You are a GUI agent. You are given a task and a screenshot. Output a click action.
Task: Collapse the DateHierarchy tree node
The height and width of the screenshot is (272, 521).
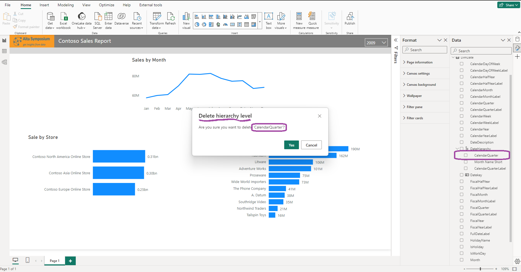(457, 149)
